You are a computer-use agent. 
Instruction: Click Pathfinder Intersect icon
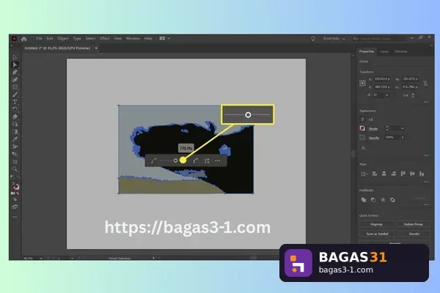(383, 200)
